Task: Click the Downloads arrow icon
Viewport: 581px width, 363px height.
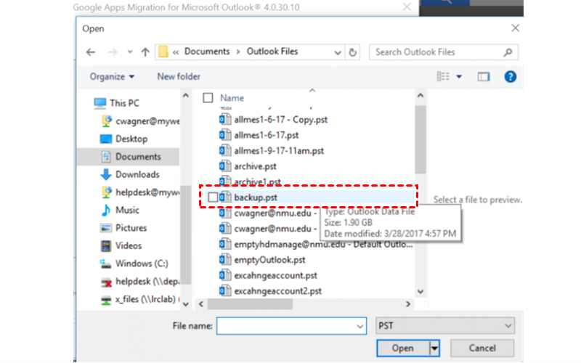Action: tap(105, 174)
